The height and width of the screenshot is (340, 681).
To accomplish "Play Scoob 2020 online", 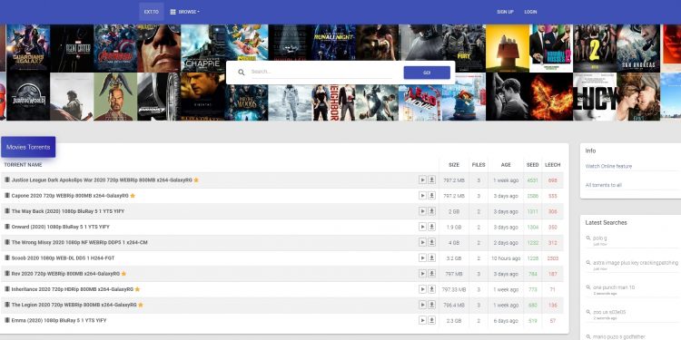I will tap(422, 258).
